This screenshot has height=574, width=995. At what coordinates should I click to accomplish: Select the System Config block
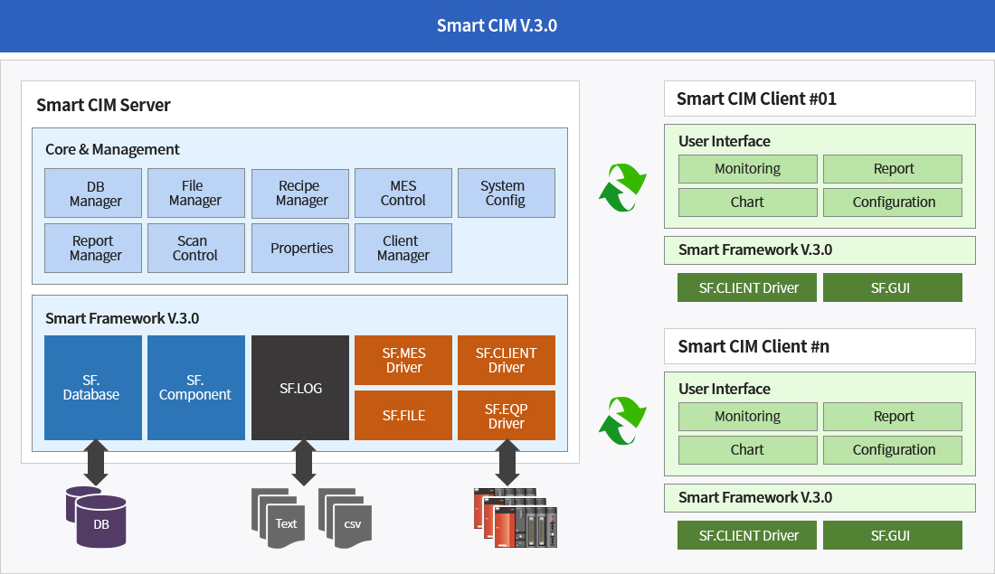507,193
